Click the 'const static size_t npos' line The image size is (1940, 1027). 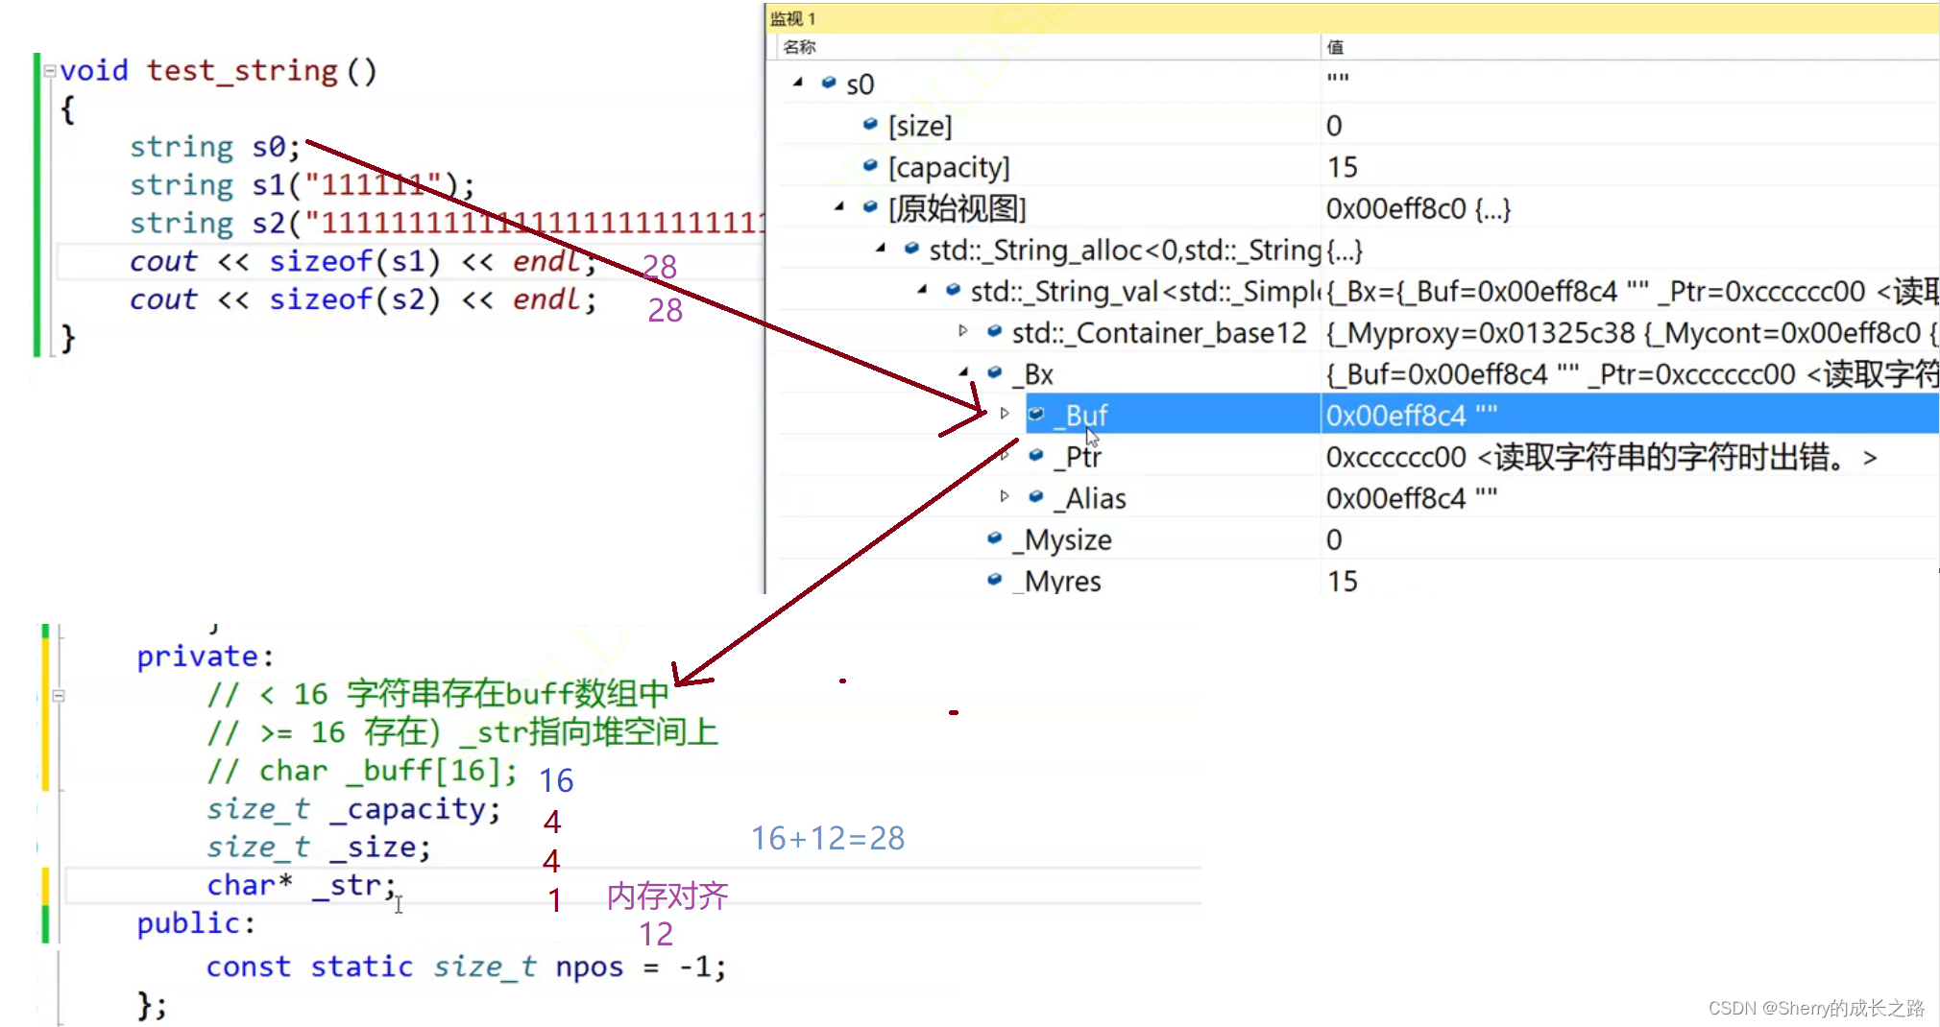coord(466,967)
